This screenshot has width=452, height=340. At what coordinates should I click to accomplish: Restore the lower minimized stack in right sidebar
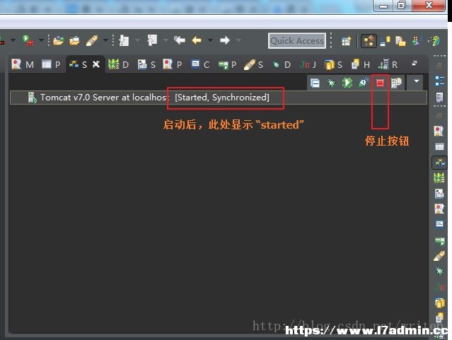coord(439,116)
